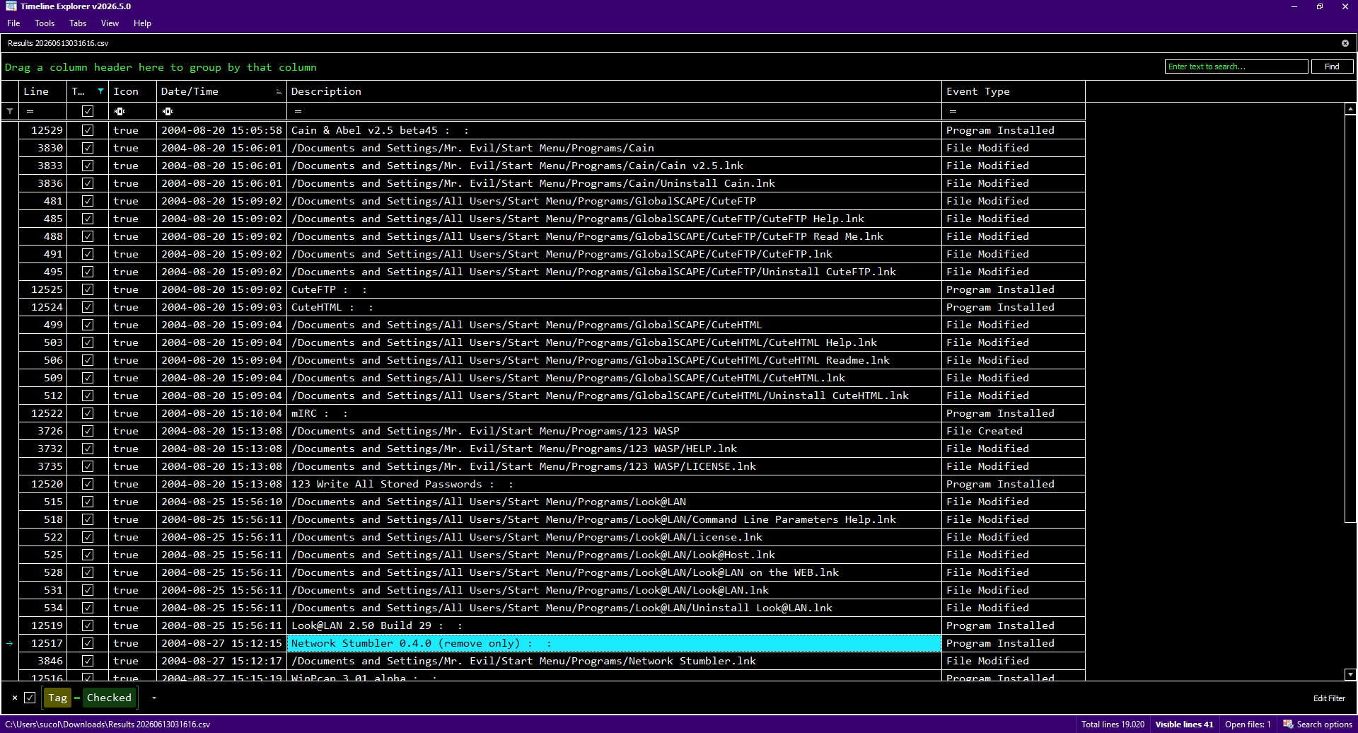This screenshot has width=1358, height=733.
Task: Untag the row for line 12529
Action: tap(88, 130)
